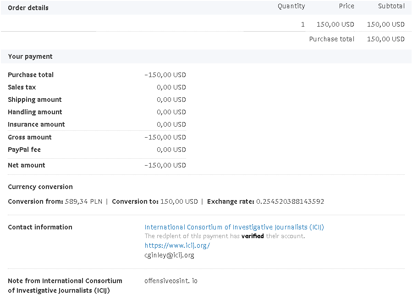Click the https://www.icij.org/ website link
Viewport: 418px width, 301px height.
(x=177, y=245)
